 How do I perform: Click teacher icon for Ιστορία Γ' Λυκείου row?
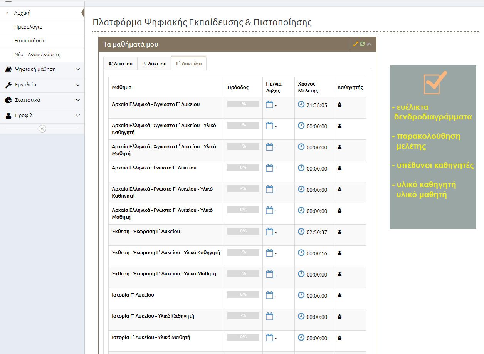[339, 295]
